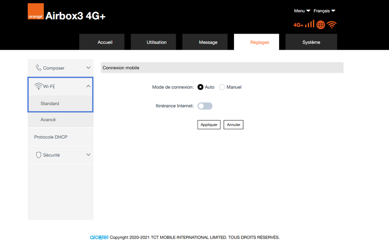
Task: Click the globe internet status icon
Action: point(321,25)
